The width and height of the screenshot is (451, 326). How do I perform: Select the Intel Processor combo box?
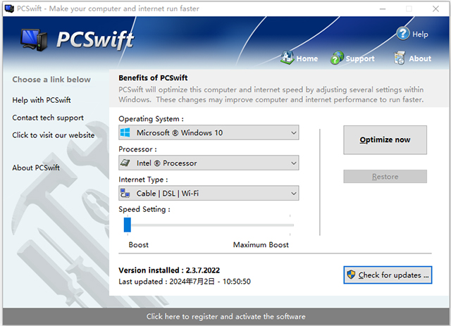tap(209, 163)
